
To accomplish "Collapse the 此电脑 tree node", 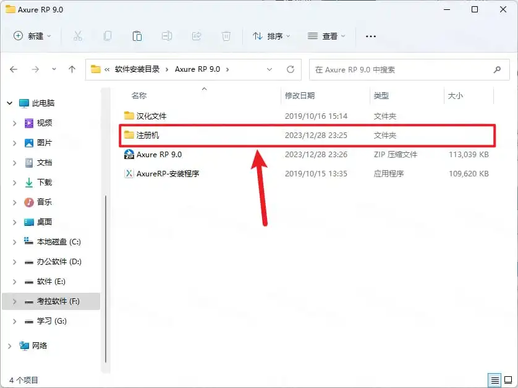I will [9, 103].
